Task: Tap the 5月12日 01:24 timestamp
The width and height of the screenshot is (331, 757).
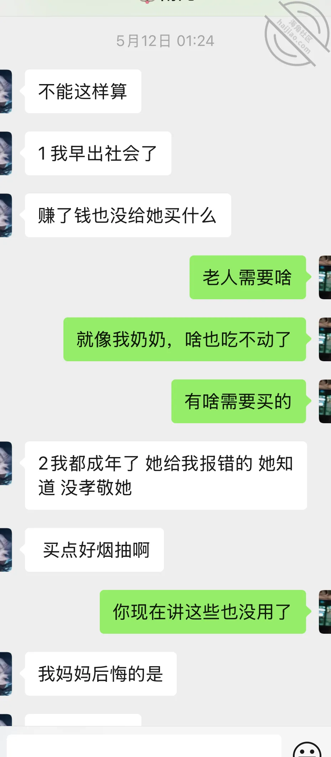Action: point(165,41)
